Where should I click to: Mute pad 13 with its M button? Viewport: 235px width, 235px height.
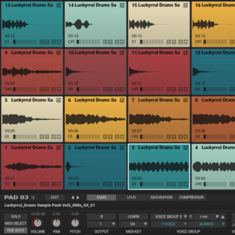pos(59,42)
